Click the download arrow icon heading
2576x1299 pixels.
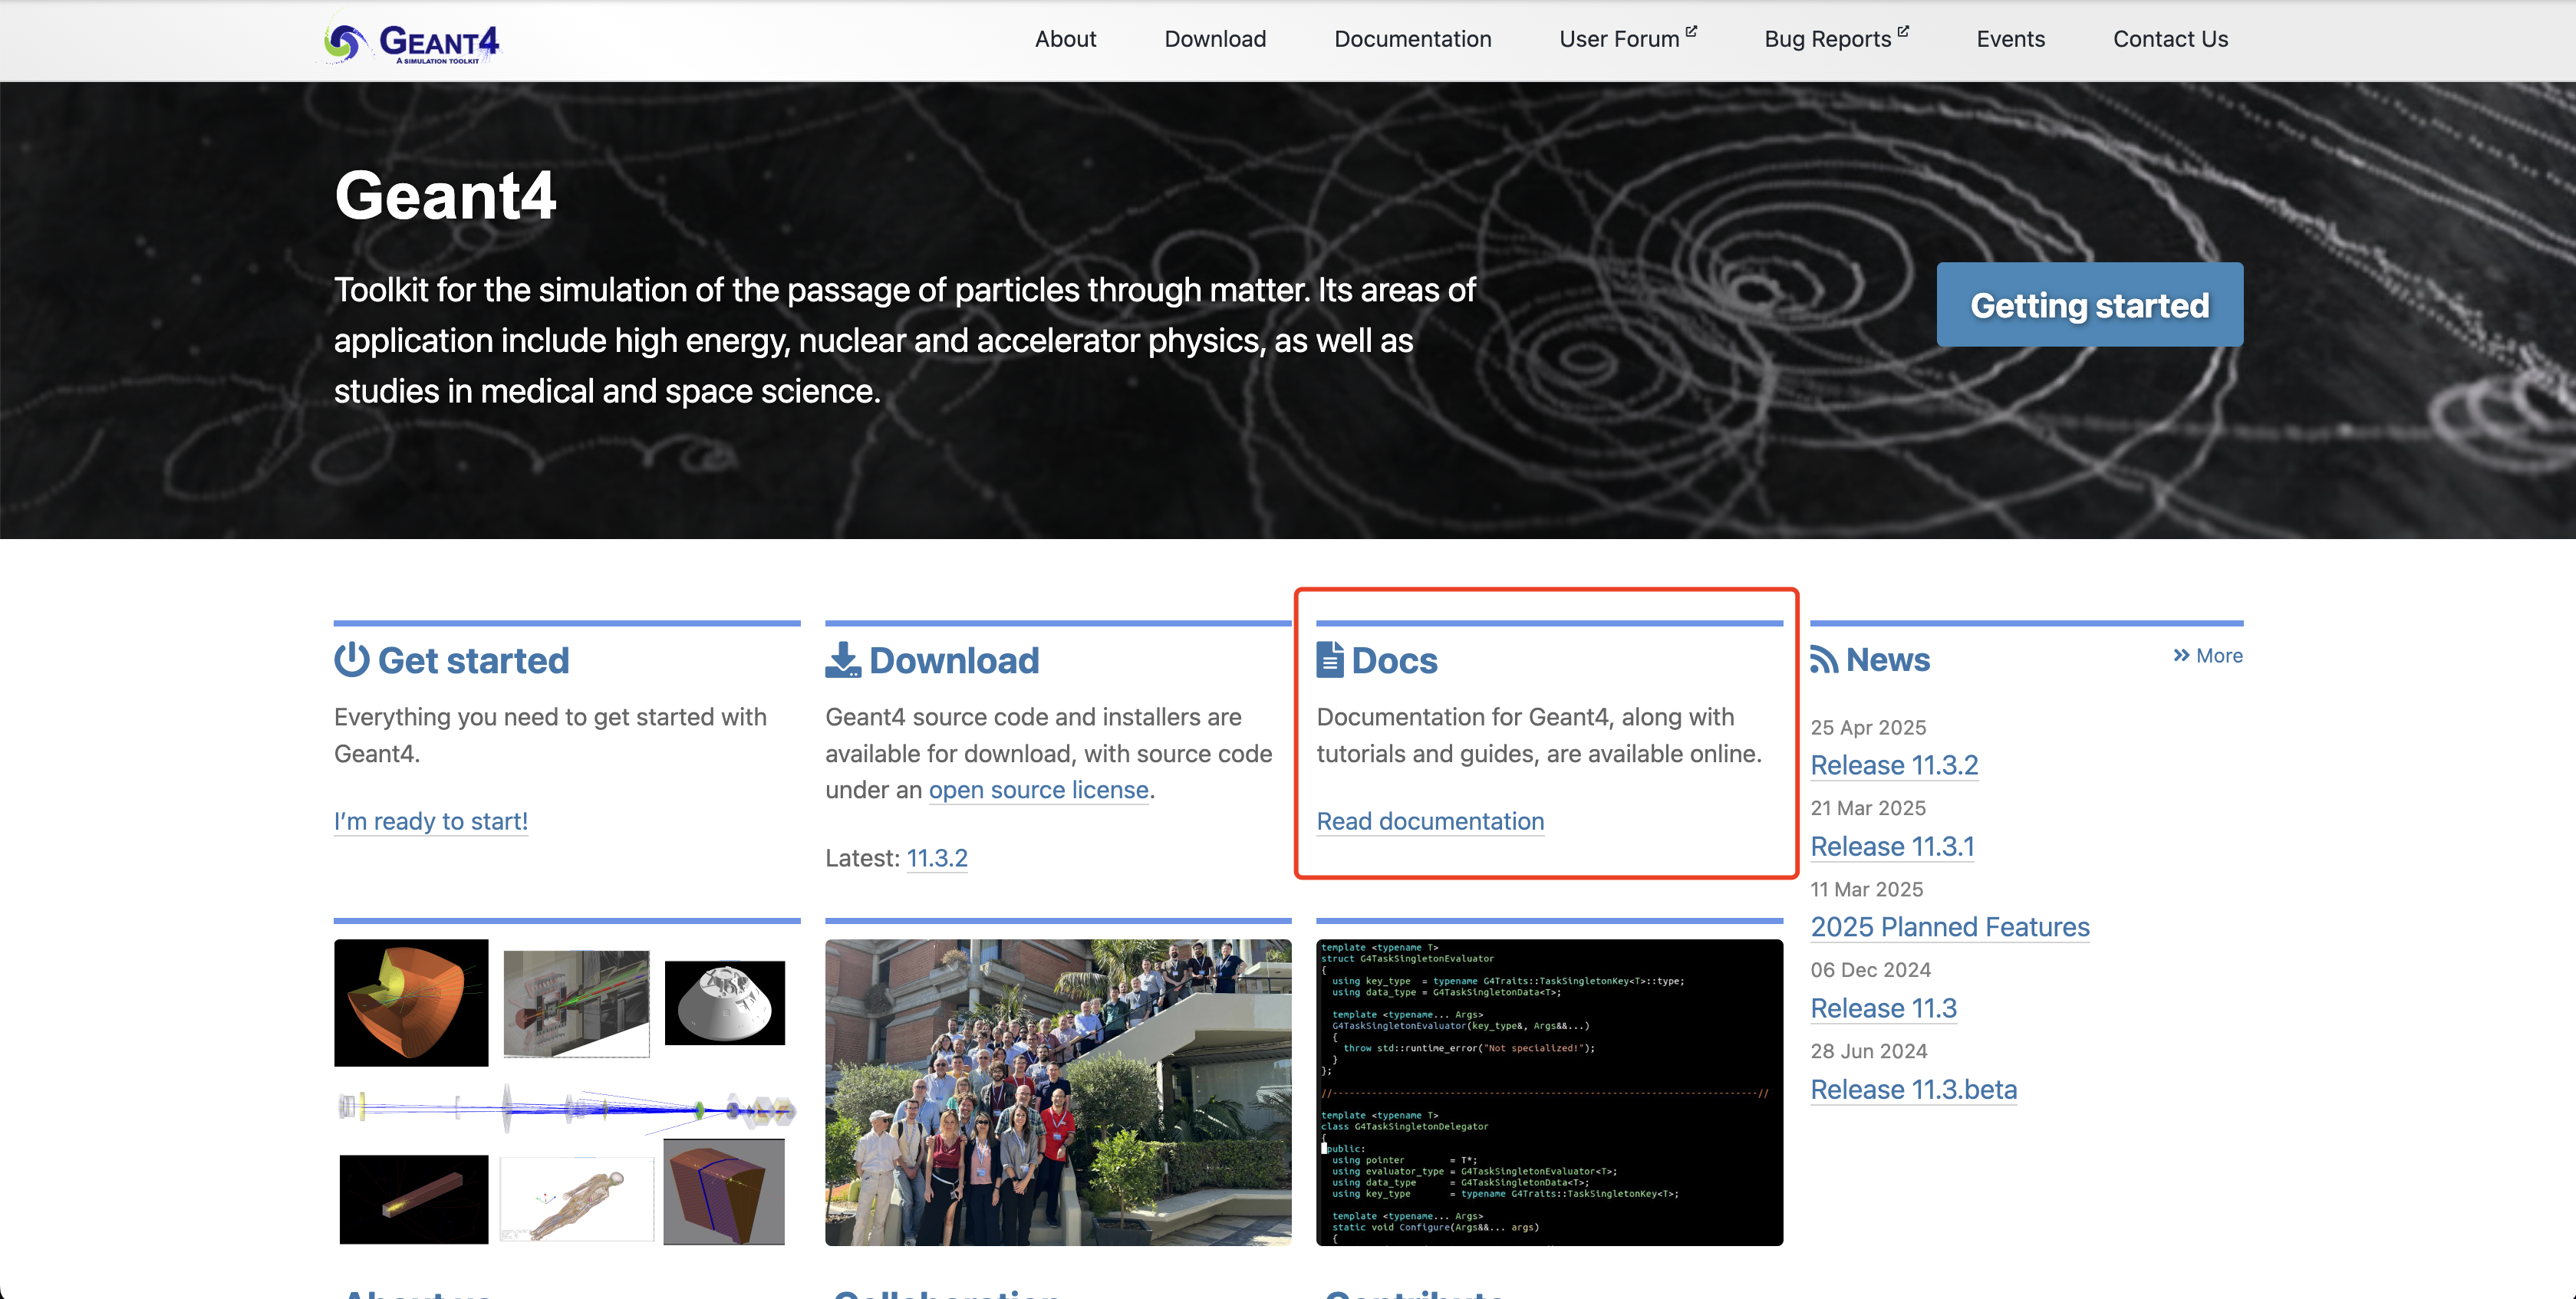(842, 660)
